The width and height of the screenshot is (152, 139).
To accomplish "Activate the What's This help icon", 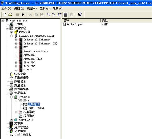I will pyautogui.click(x=80, y=15).
